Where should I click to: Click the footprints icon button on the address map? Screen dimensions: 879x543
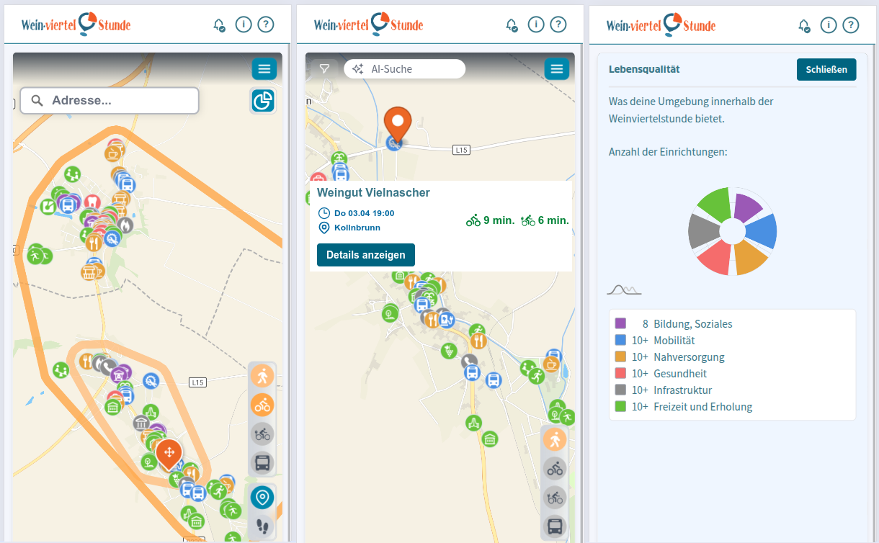click(x=263, y=528)
